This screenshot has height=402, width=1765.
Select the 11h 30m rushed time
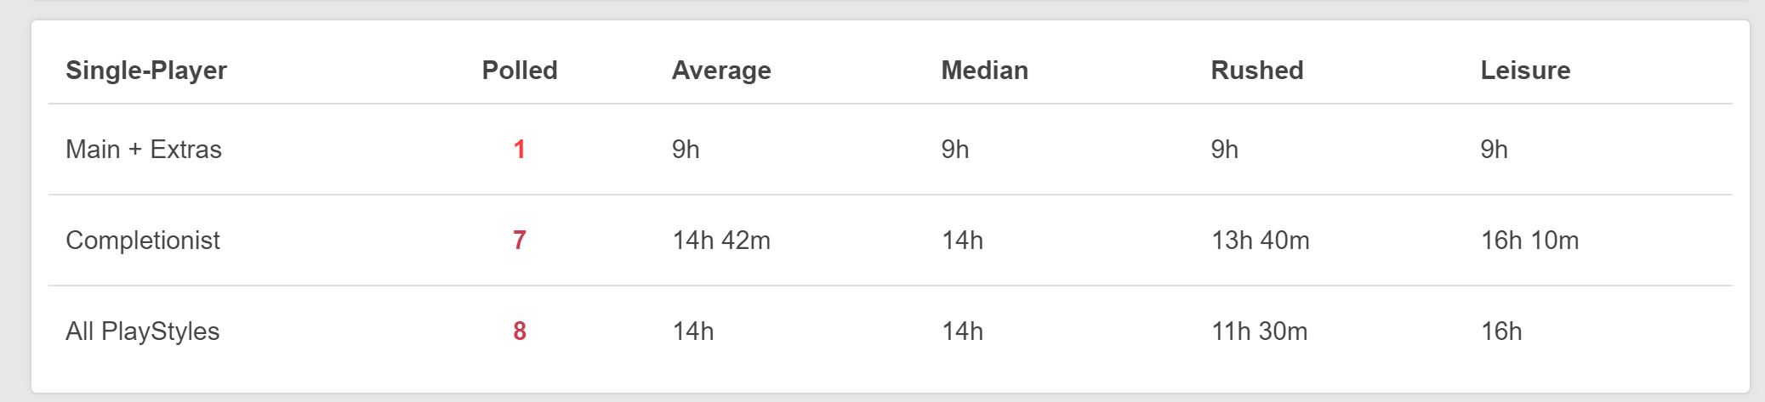(1260, 331)
